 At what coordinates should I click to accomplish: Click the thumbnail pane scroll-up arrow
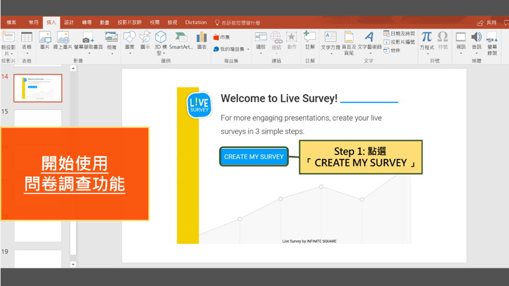pos(73,68)
